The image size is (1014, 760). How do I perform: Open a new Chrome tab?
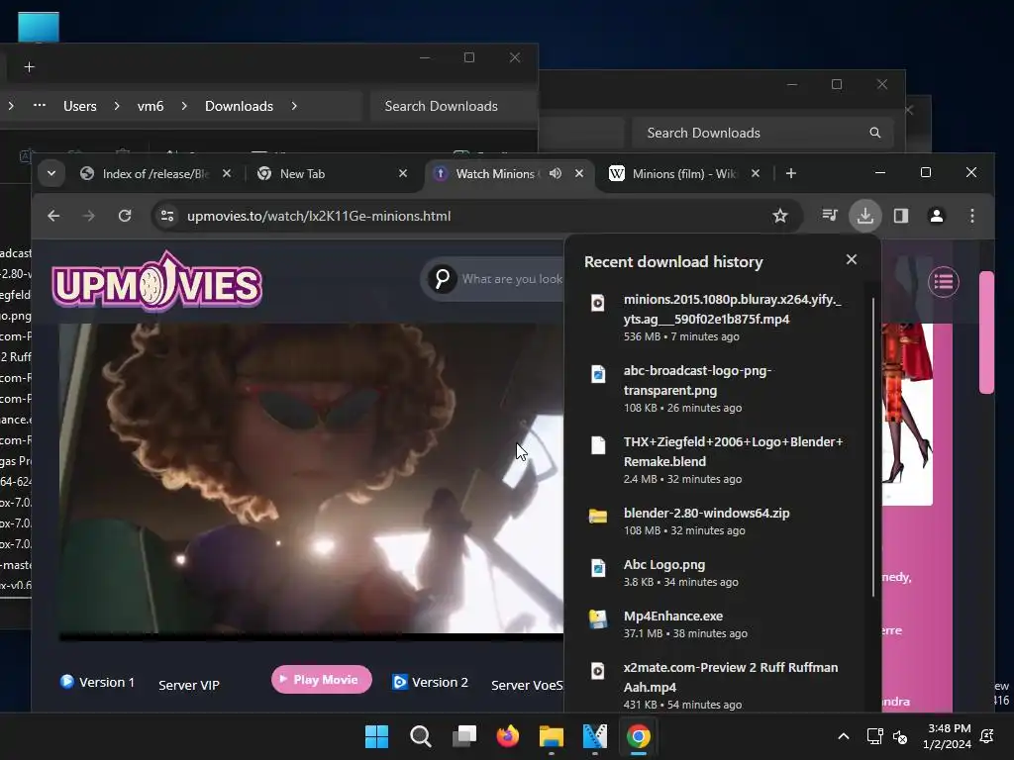[791, 173]
